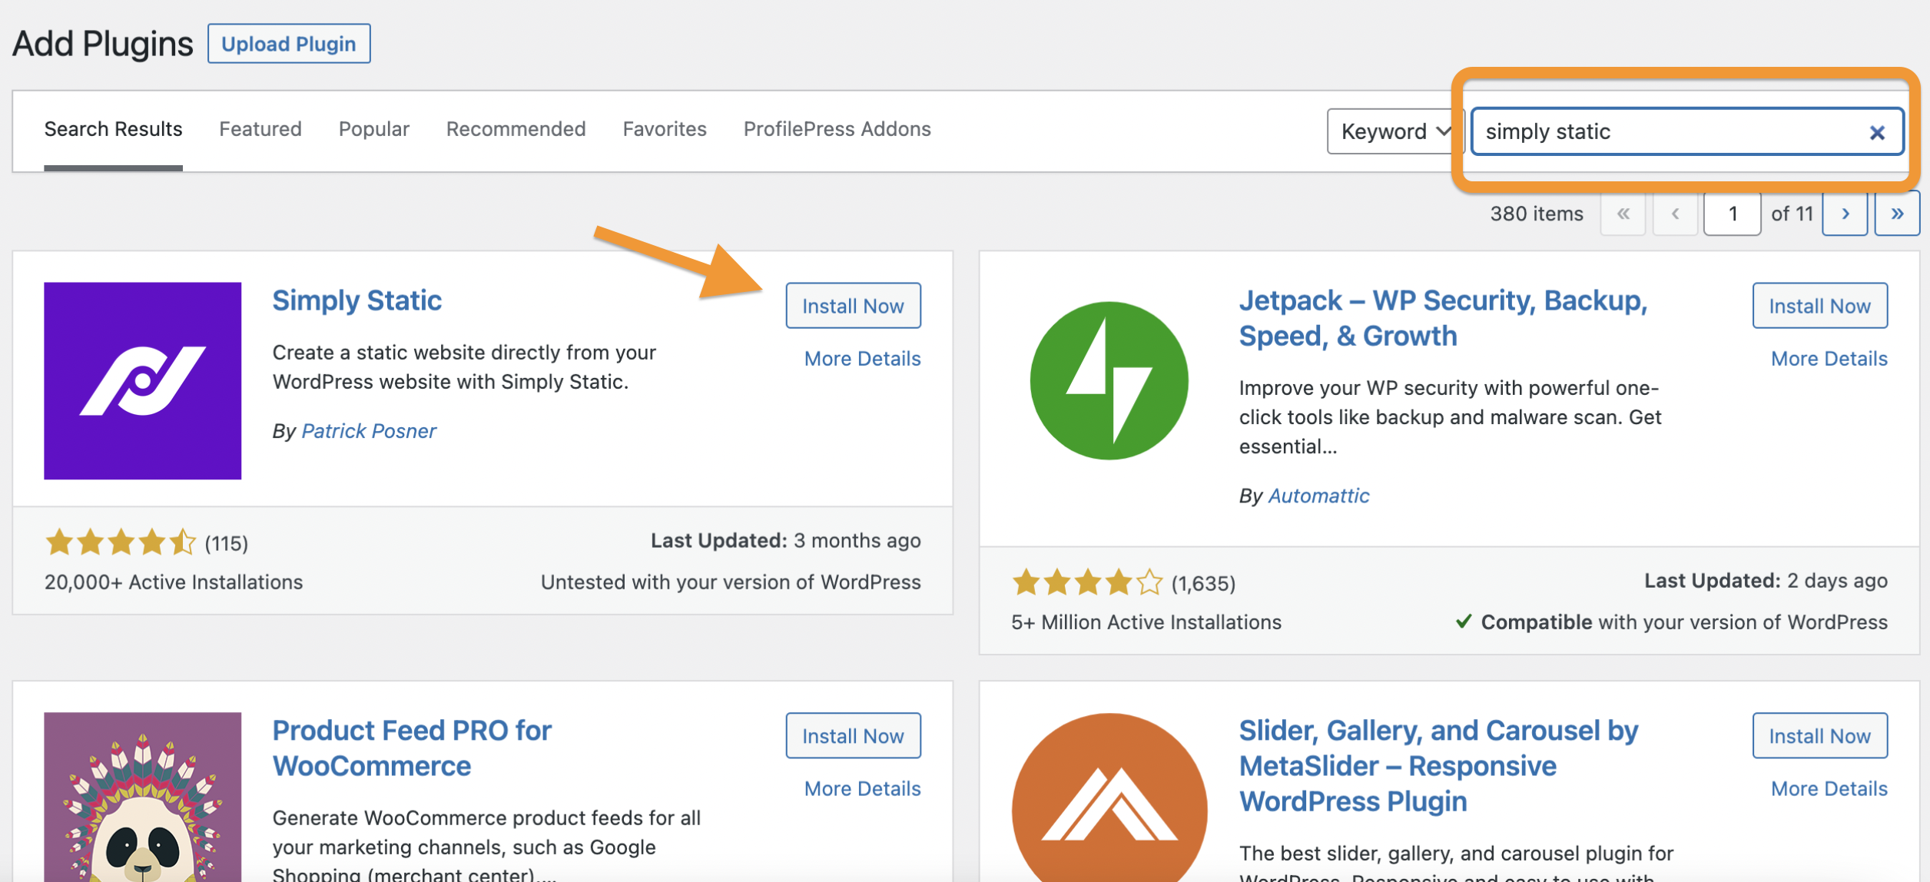Click the Jetpack green lightning logo
The width and height of the screenshot is (1930, 882).
[1109, 380]
